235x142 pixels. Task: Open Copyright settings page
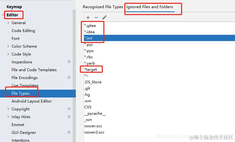pos(21,109)
